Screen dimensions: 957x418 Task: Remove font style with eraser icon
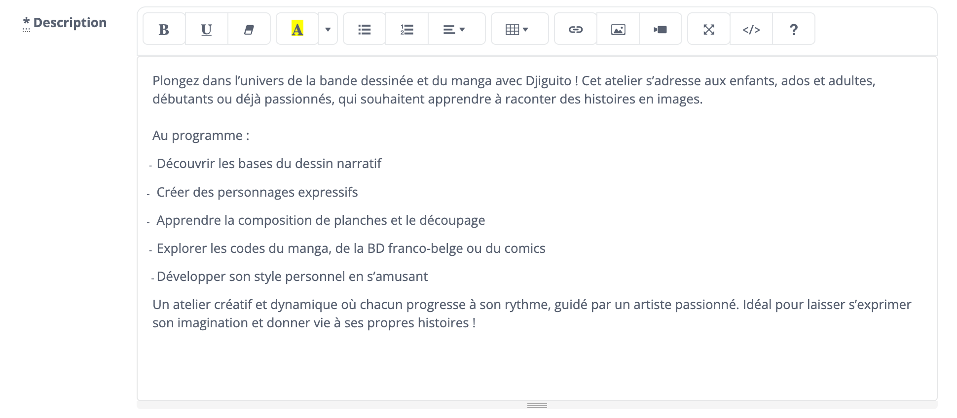click(249, 29)
